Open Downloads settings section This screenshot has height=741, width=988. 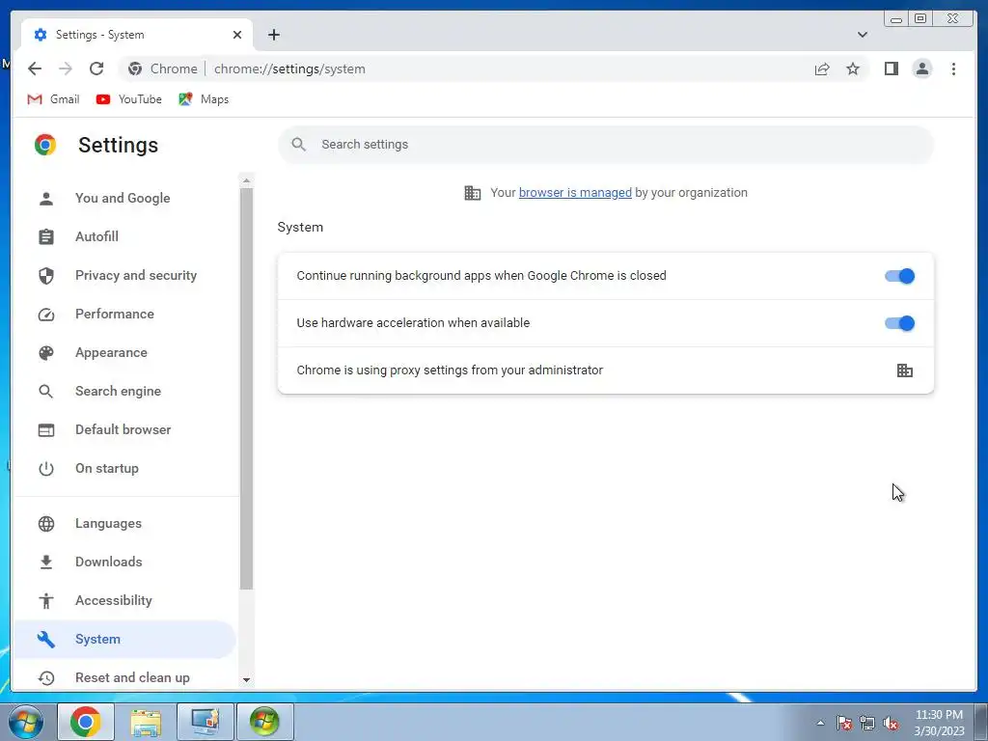pyautogui.click(x=124, y=563)
